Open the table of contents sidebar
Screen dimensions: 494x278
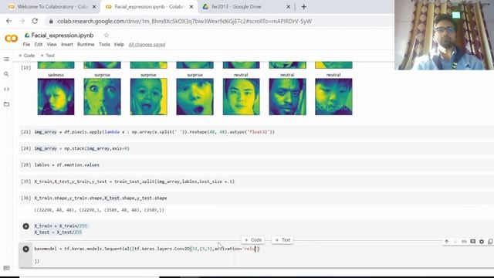click(6, 59)
